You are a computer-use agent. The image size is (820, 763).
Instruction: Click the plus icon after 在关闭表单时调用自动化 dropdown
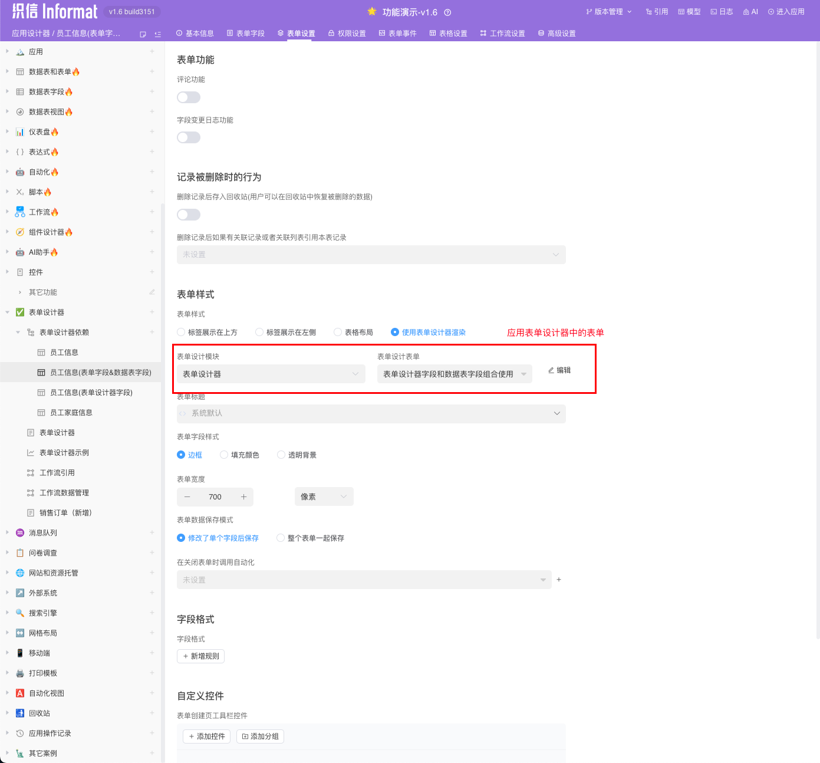(x=559, y=580)
